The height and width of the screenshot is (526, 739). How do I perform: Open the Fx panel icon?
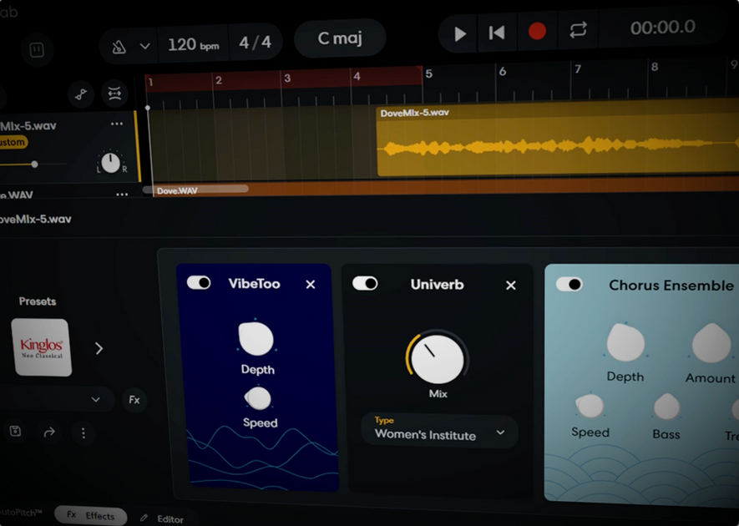point(134,400)
